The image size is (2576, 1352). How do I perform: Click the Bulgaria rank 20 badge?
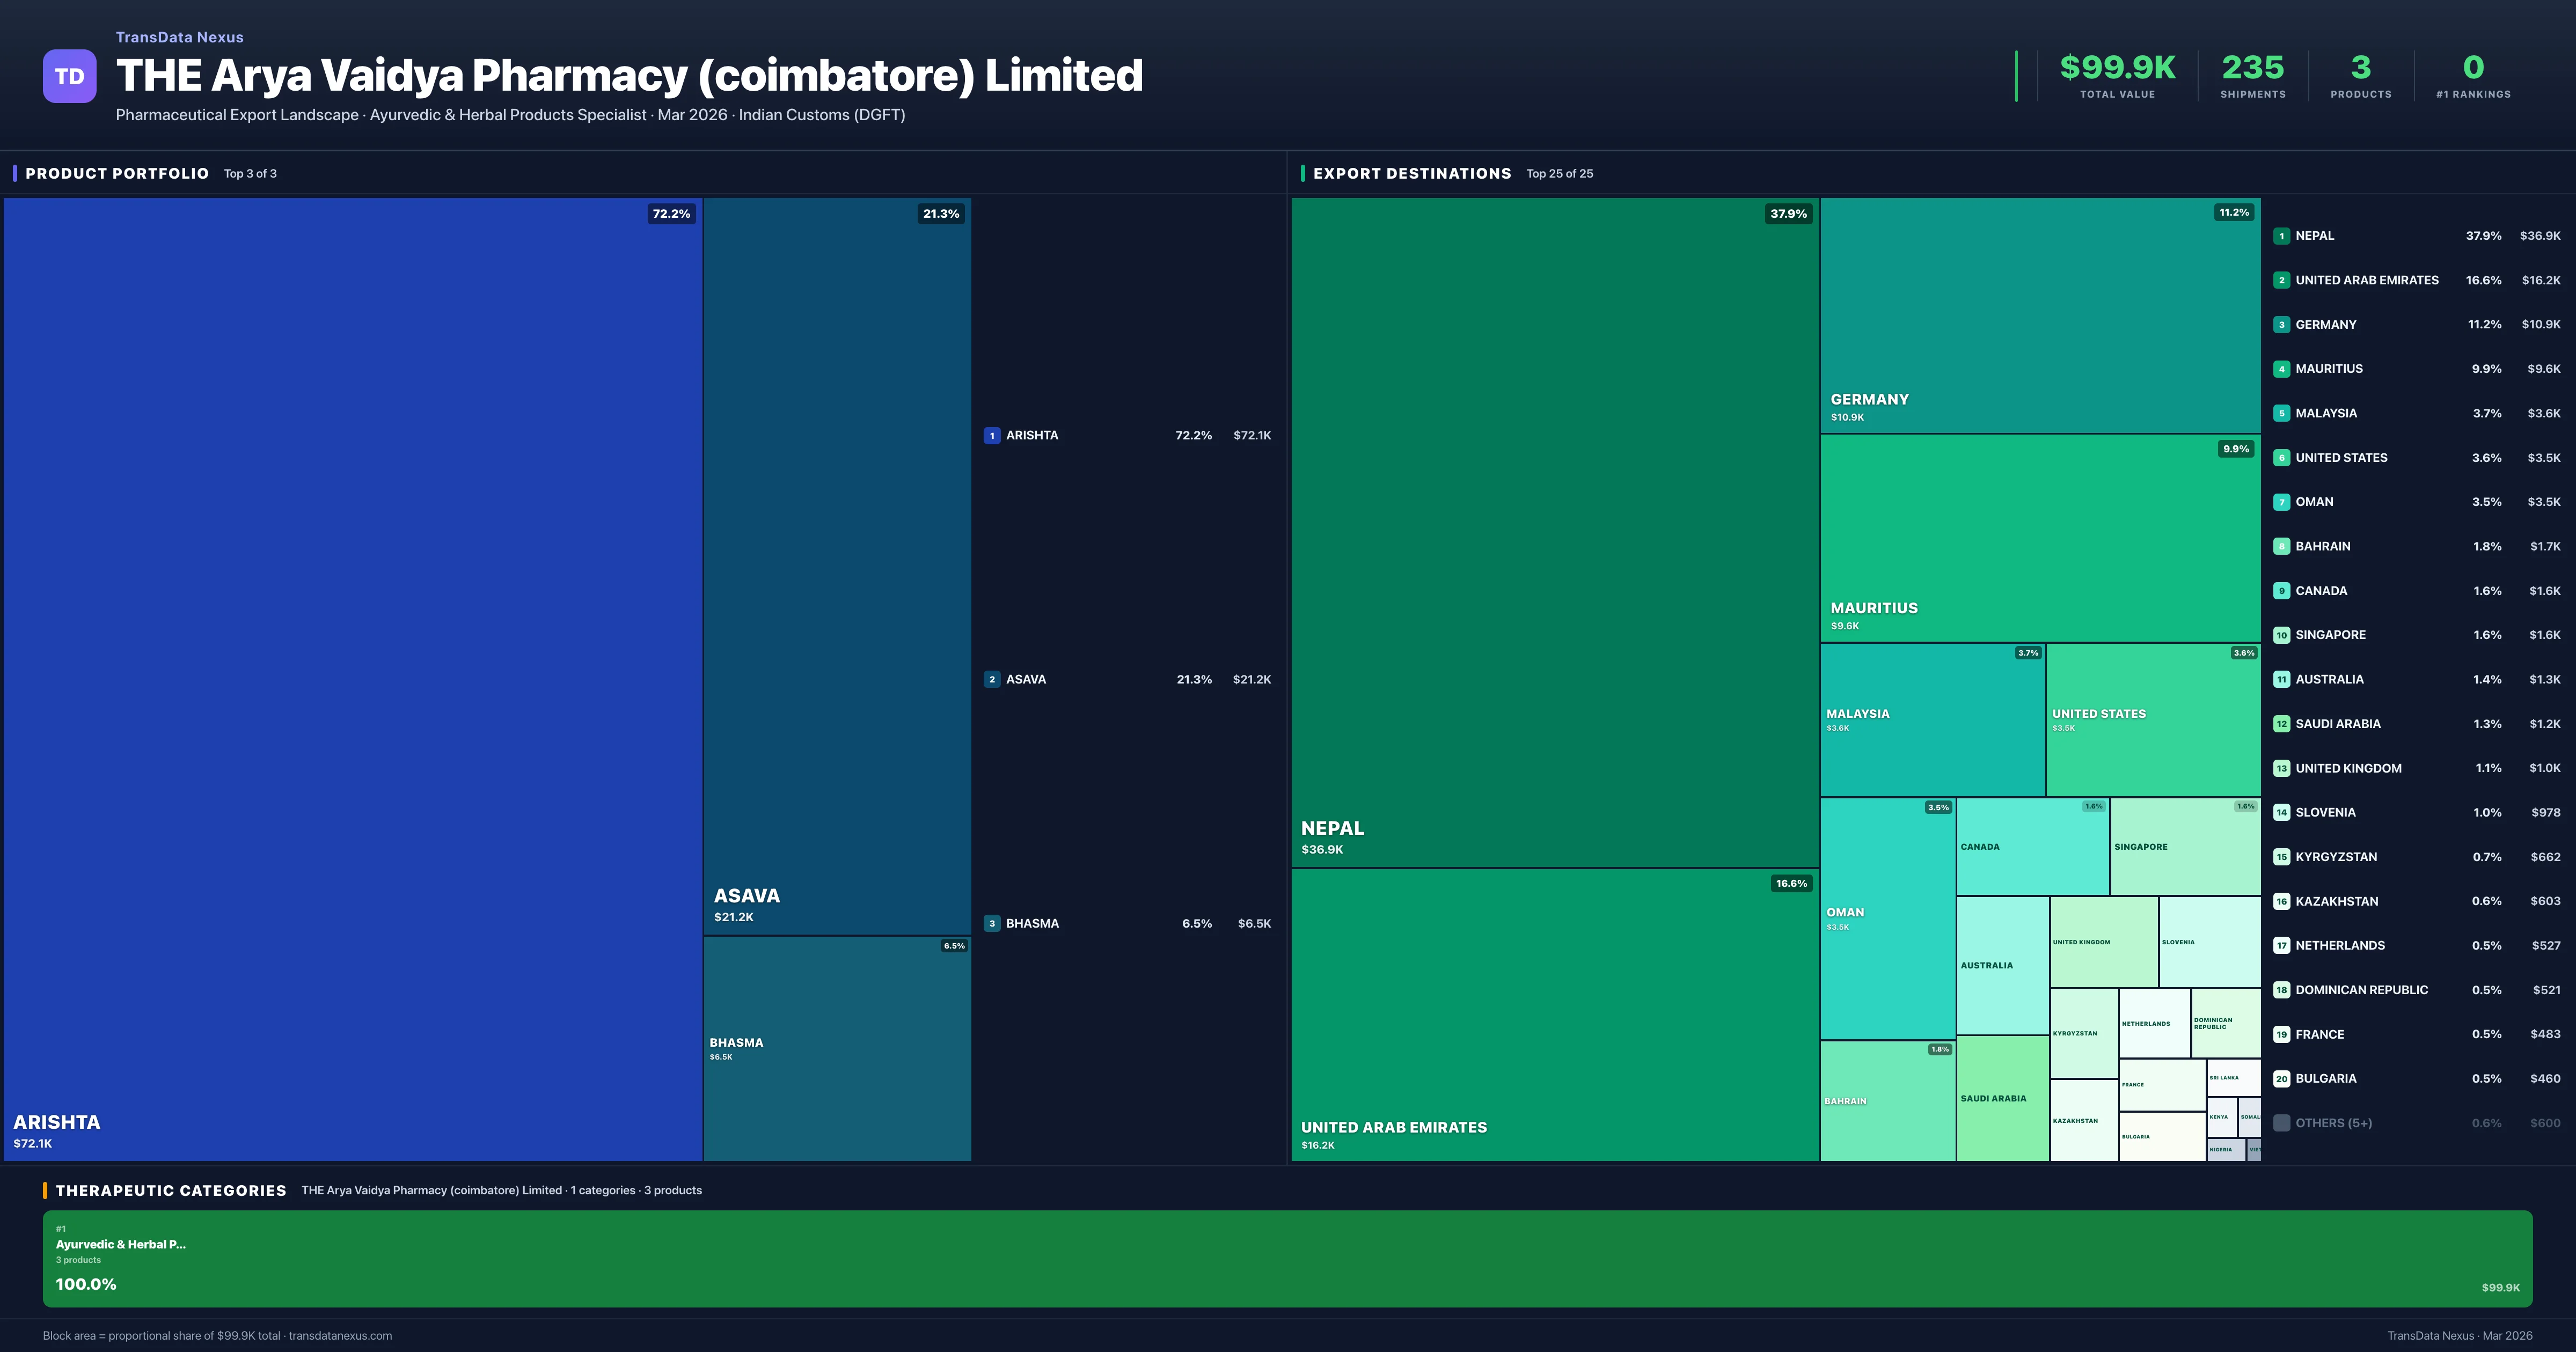point(2281,1079)
